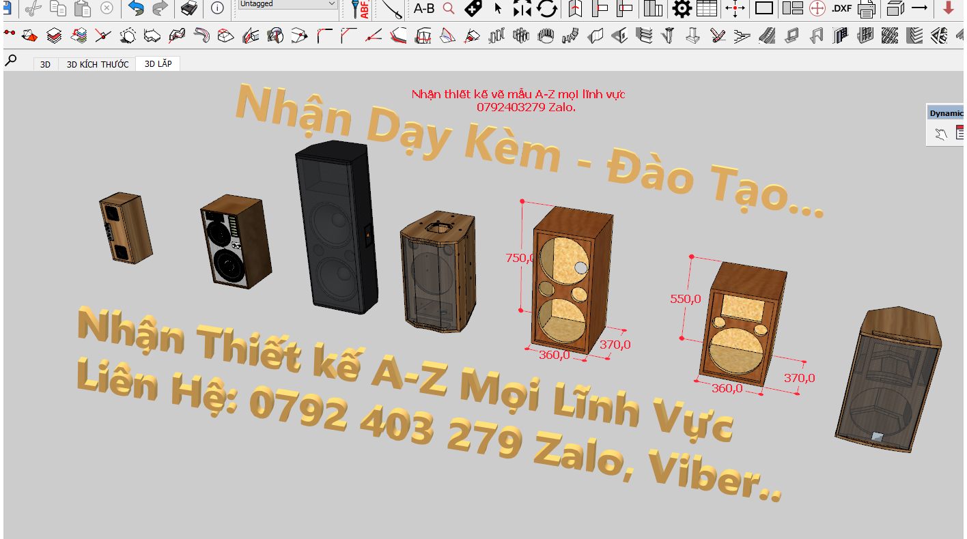Click the circular refresh arrows icon
The height and width of the screenshot is (539, 967).
tap(547, 9)
